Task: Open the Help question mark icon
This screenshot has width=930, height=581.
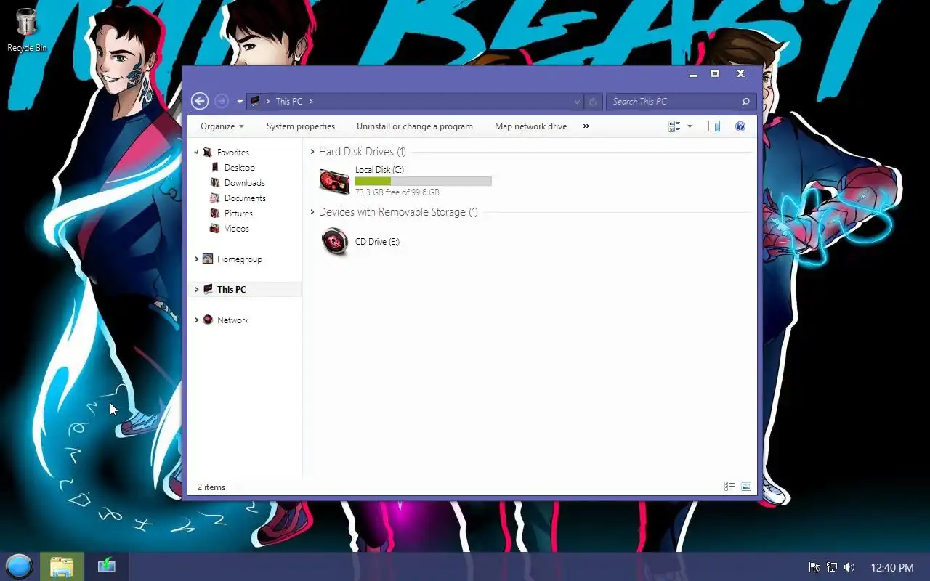Action: click(x=740, y=126)
